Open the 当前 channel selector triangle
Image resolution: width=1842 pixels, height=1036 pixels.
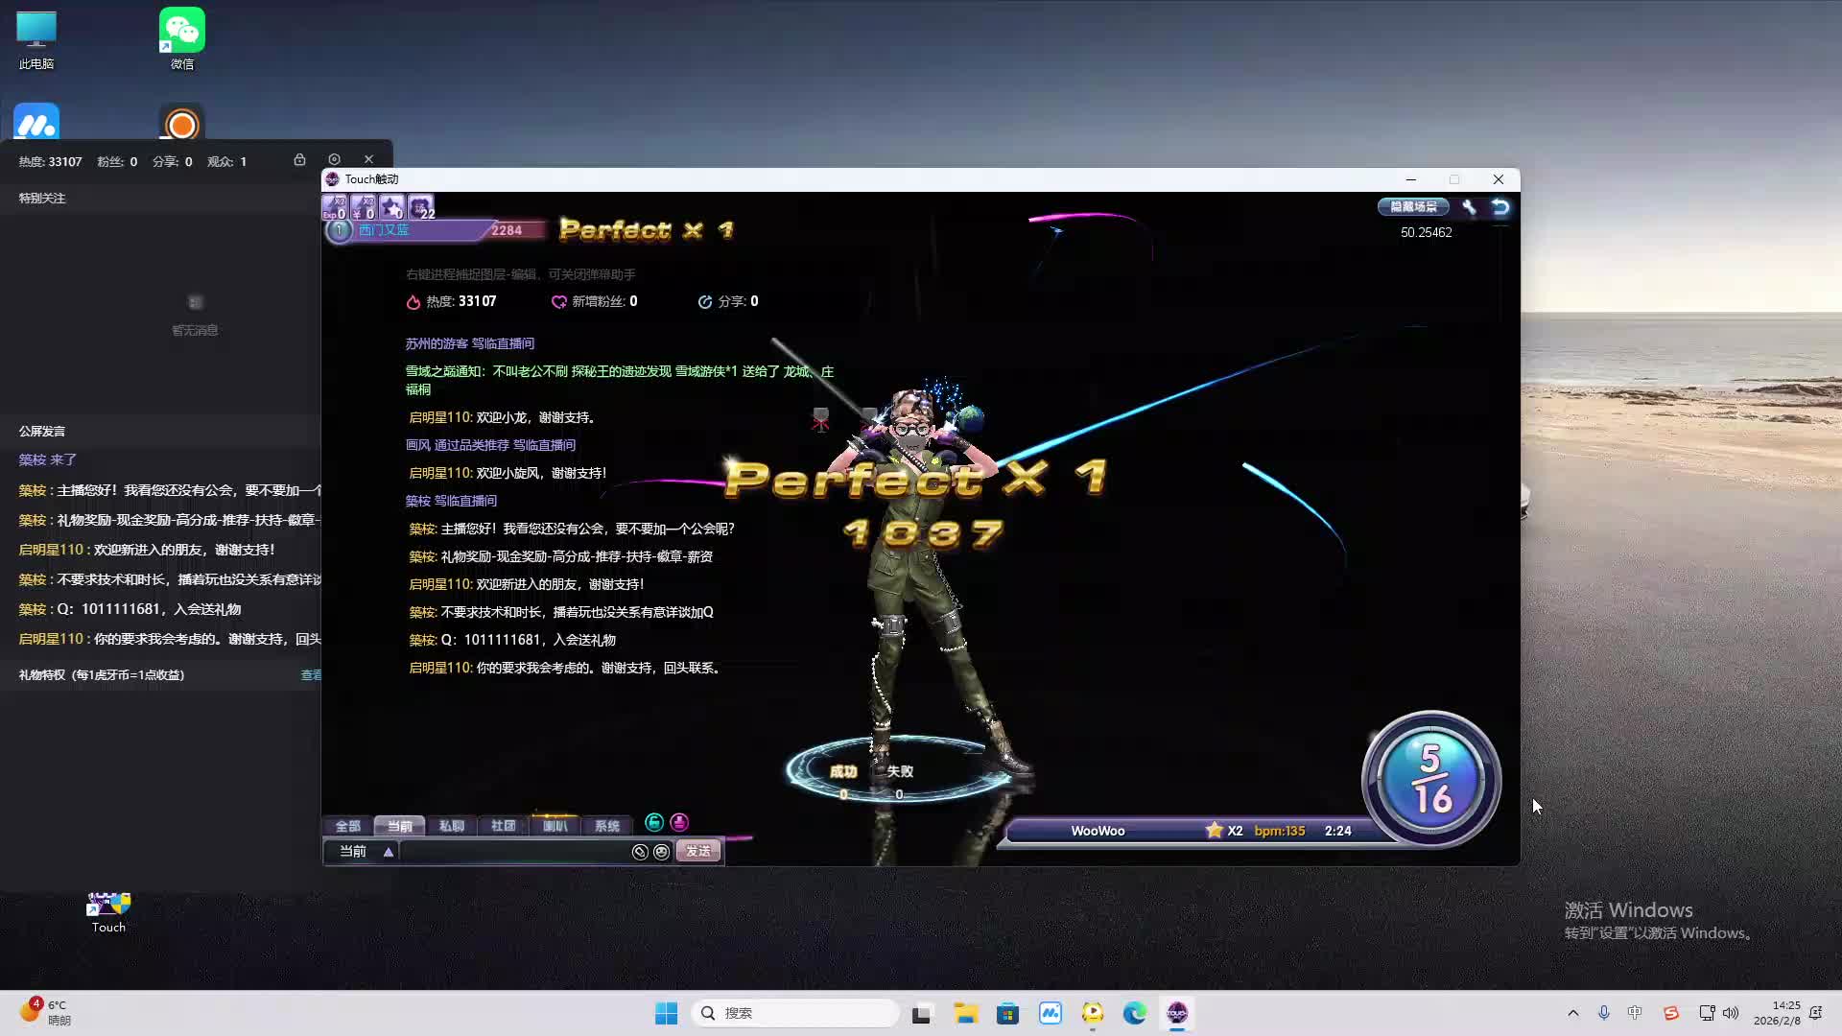[388, 852]
